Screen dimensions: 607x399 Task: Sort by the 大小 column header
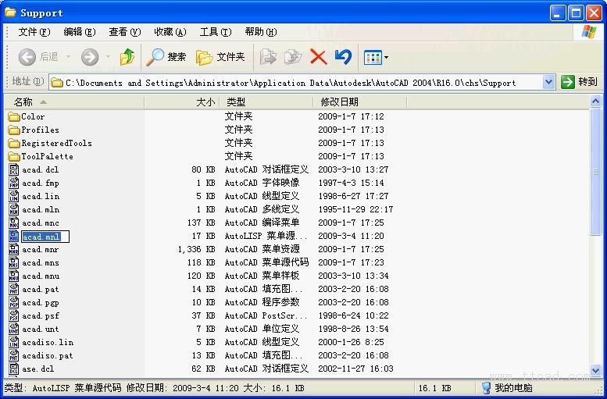click(x=182, y=102)
